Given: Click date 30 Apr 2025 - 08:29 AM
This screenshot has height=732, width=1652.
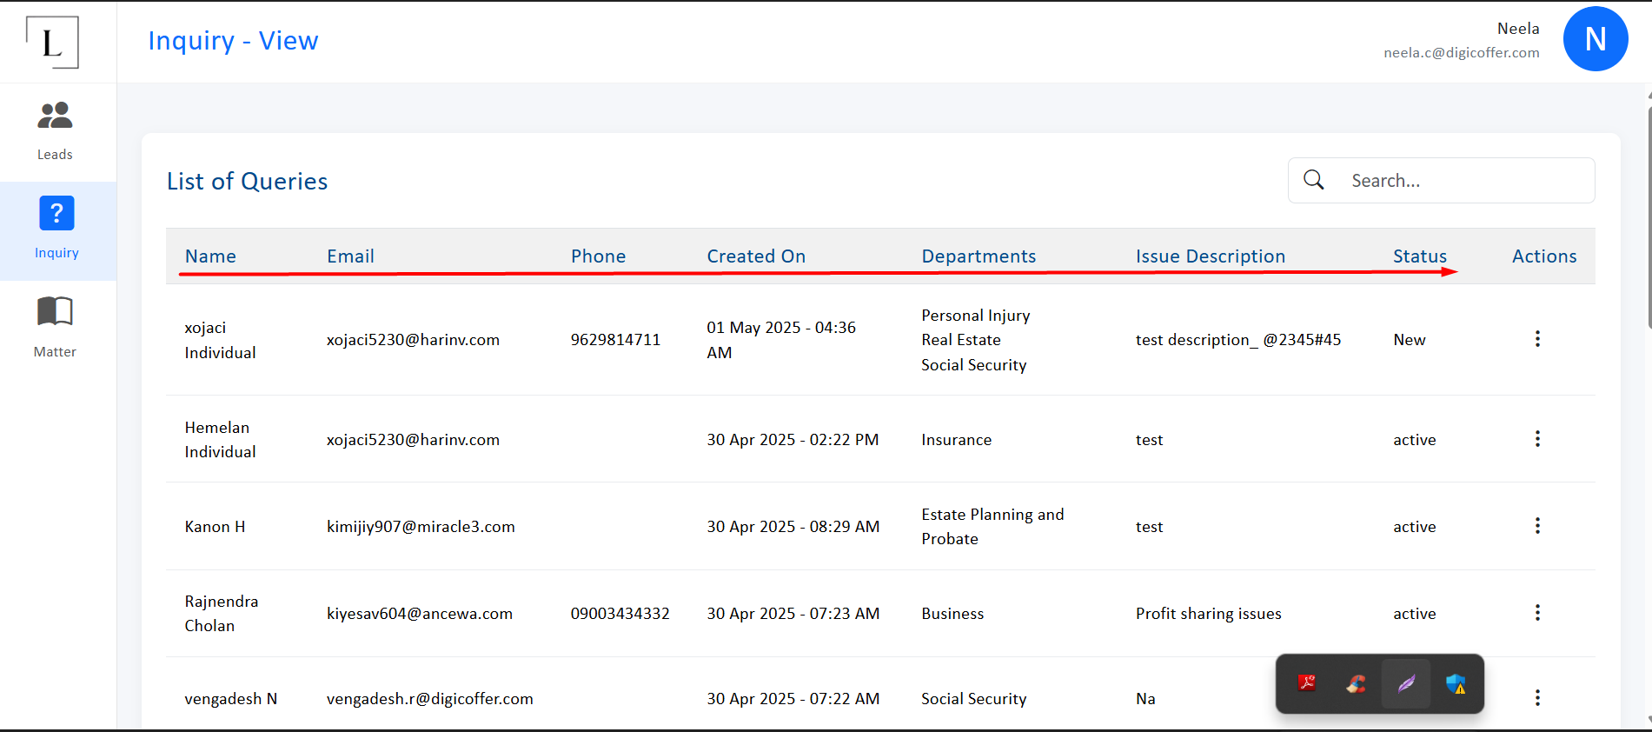Looking at the screenshot, I should click(793, 527).
